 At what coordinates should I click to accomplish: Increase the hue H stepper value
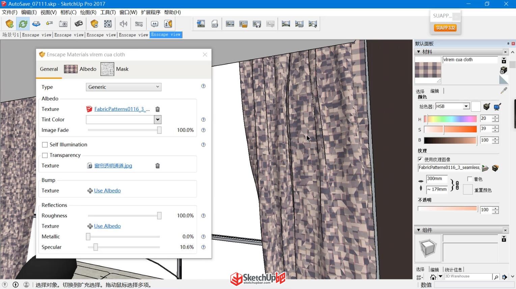click(x=495, y=117)
